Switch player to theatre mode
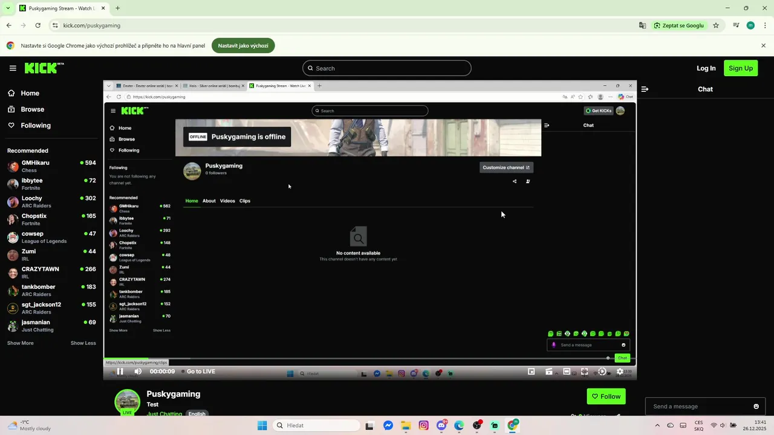Image resolution: width=774 pixels, height=435 pixels. (567, 372)
